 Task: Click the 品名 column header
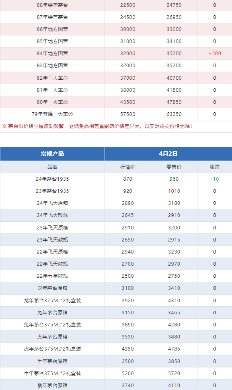coord(52,167)
